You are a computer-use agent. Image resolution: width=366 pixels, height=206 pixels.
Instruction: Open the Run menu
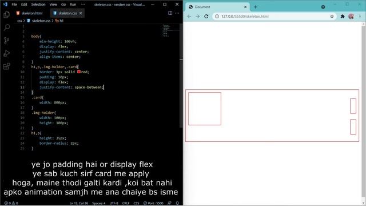[x=73, y=4]
